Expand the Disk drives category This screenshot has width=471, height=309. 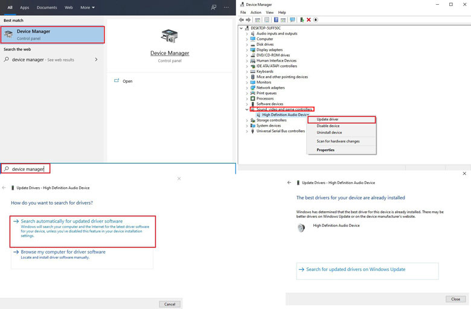[x=247, y=45]
